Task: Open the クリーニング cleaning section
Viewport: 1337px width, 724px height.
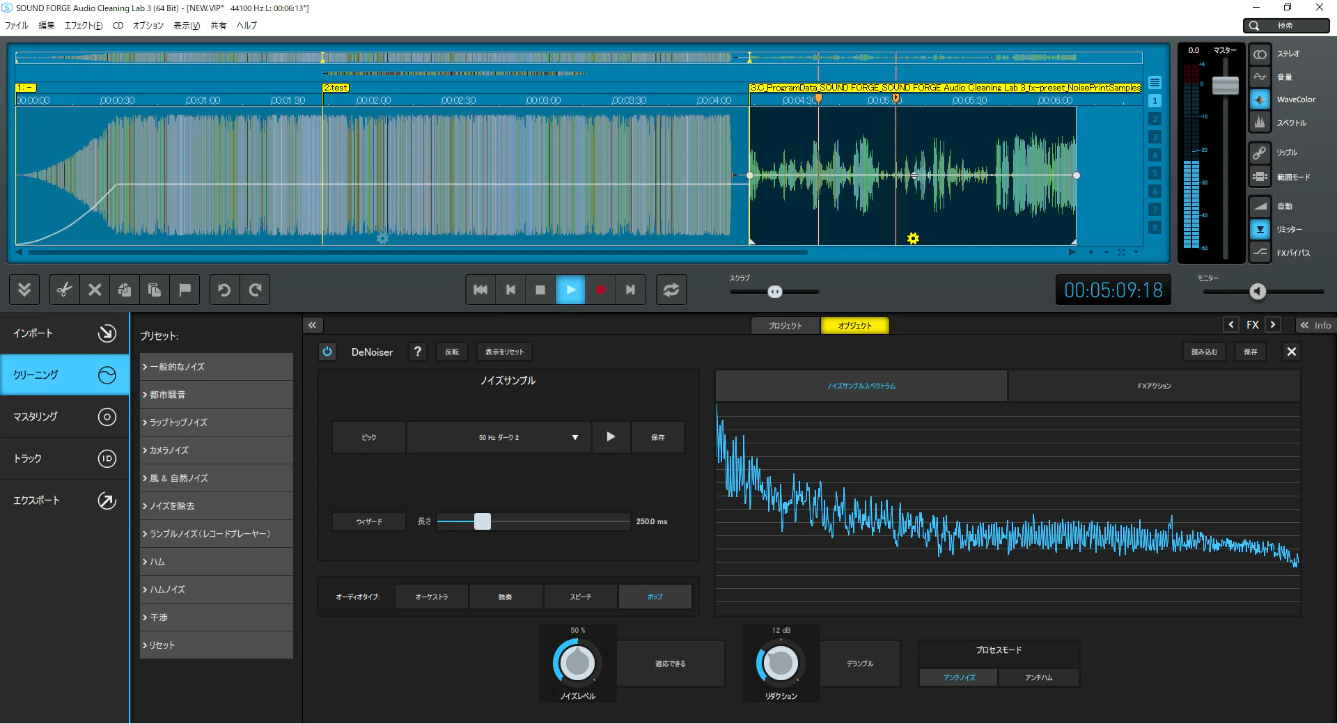Action: pos(64,375)
